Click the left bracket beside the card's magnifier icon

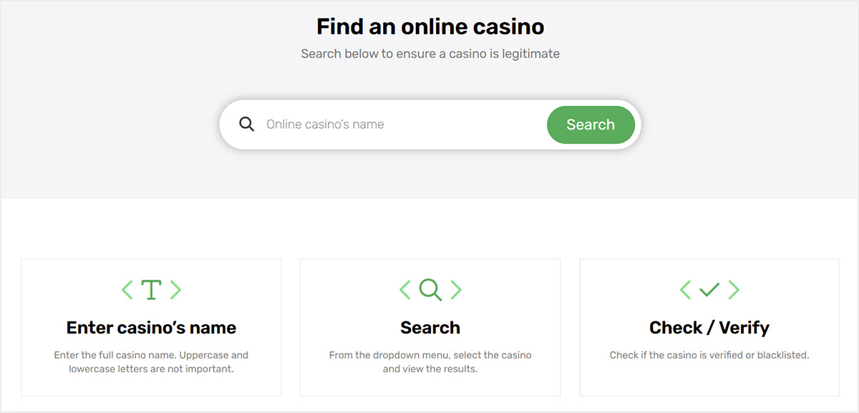(x=405, y=290)
